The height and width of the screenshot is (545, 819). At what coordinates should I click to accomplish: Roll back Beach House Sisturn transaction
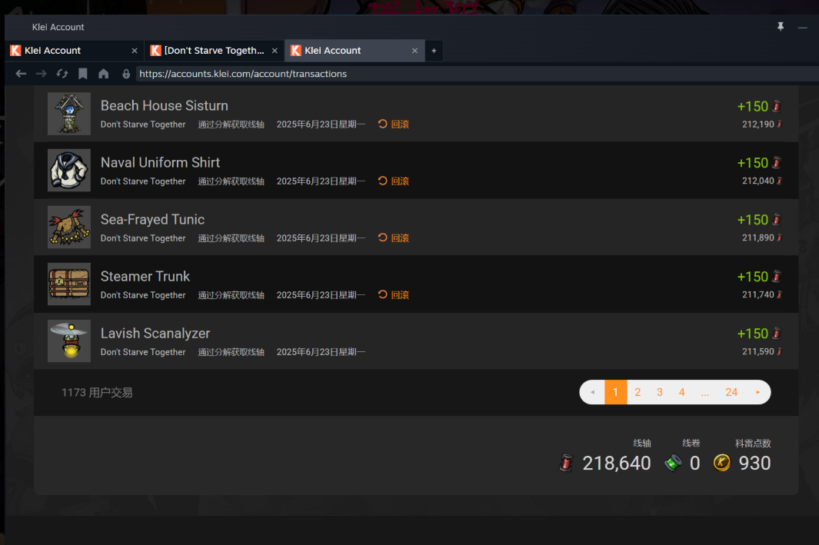point(394,125)
